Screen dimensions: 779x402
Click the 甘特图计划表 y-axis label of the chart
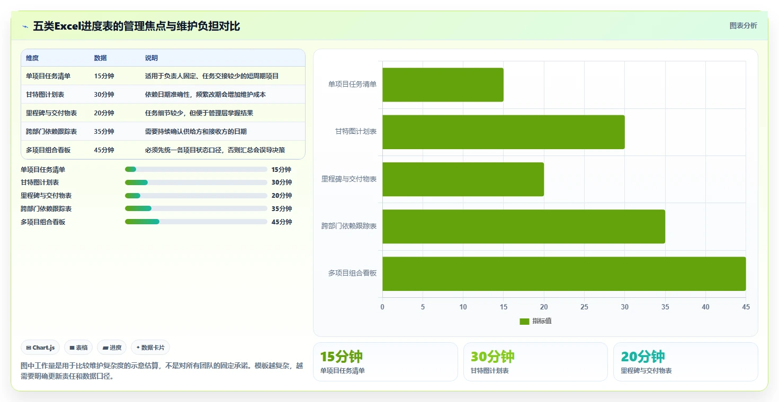pyautogui.click(x=356, y=132)
